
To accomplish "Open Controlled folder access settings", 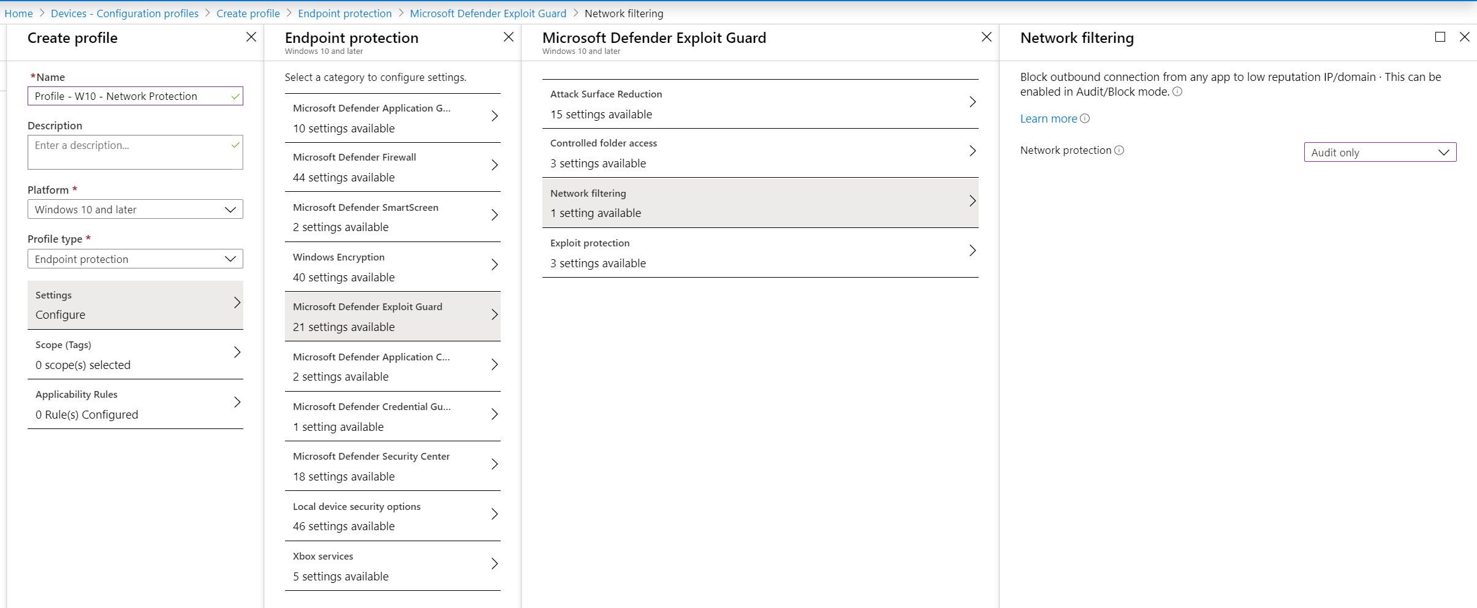I will pos(761,153).
